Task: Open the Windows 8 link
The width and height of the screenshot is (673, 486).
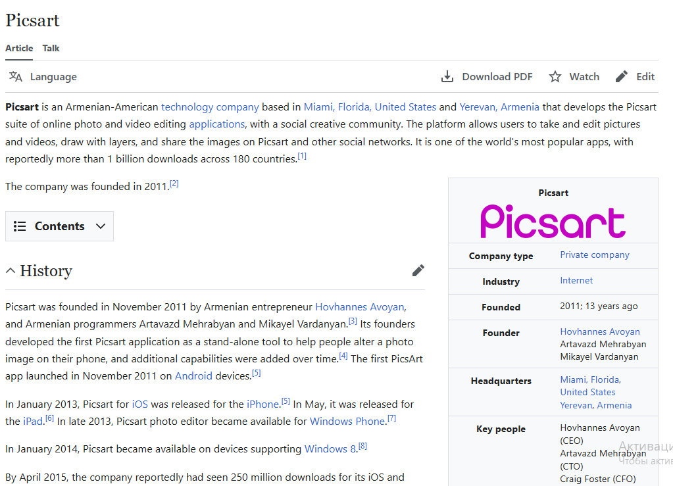Action: [330, 449]
